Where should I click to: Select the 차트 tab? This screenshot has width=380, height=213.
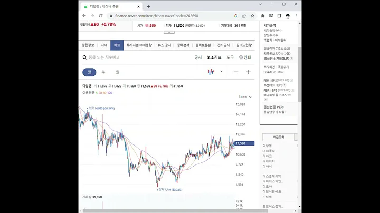[117, 45]
